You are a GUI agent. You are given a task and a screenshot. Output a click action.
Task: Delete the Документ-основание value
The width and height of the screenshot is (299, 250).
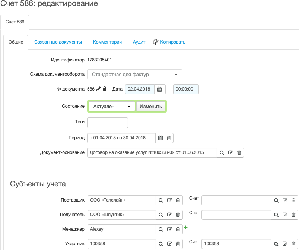coord(239,152)
